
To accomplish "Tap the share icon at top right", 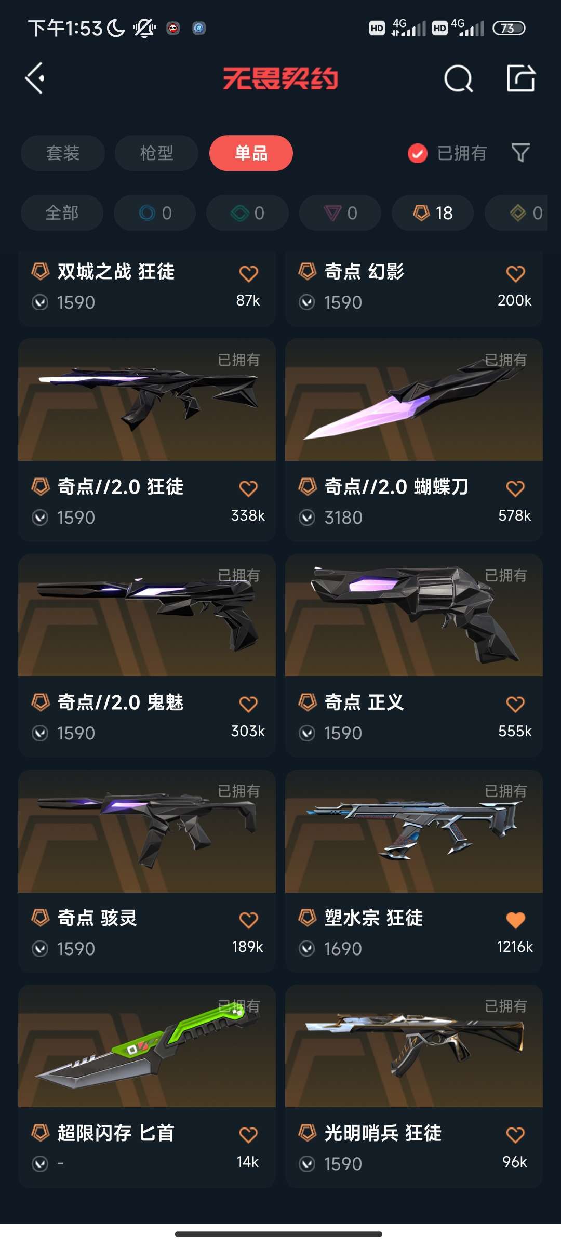I will pyautogui.click(x=521, y=78).
